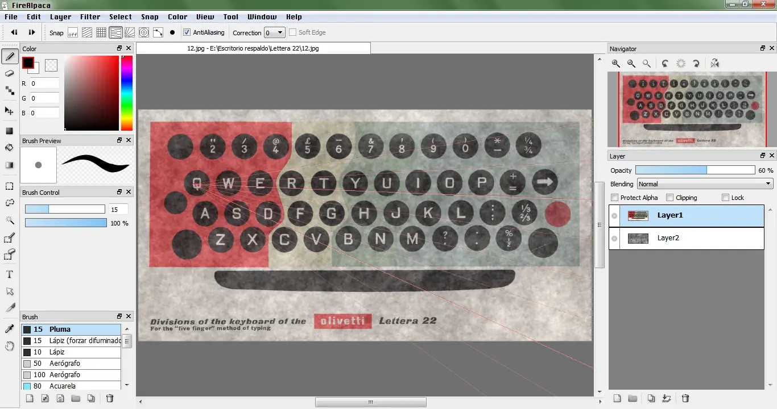The width and height of the screenshot is (777, 409).
Task: Rotate canvas right in Navigator
Action: click(696, 64)
